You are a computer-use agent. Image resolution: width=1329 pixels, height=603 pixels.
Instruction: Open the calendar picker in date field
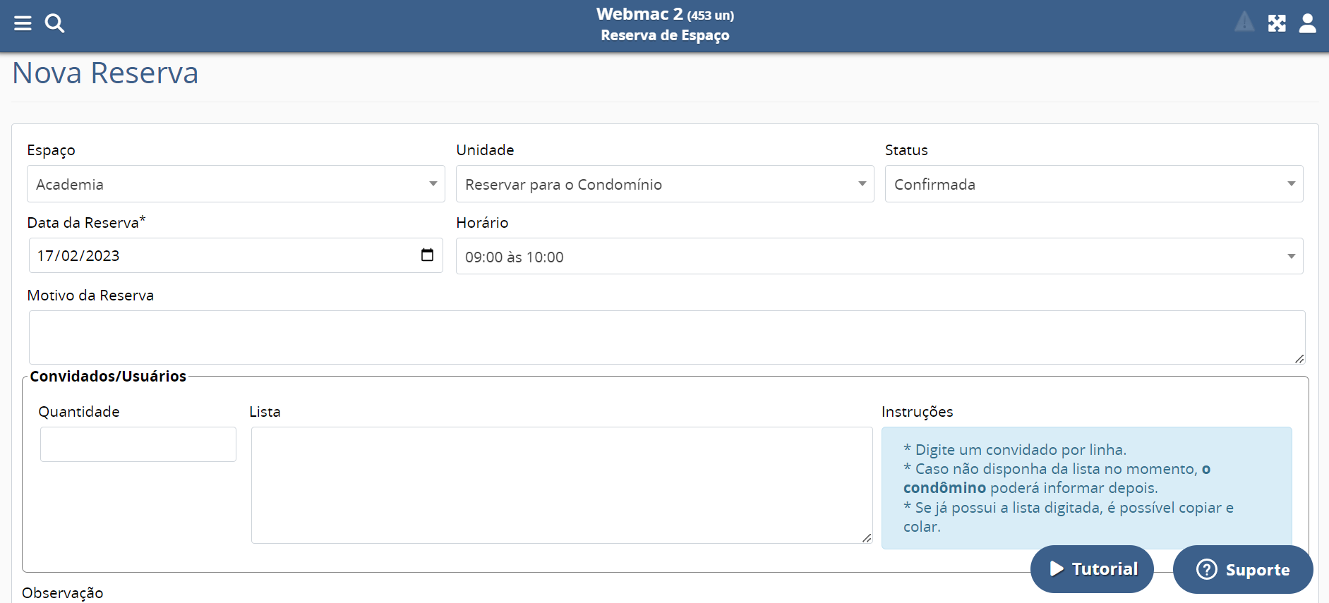coord(427,255)
